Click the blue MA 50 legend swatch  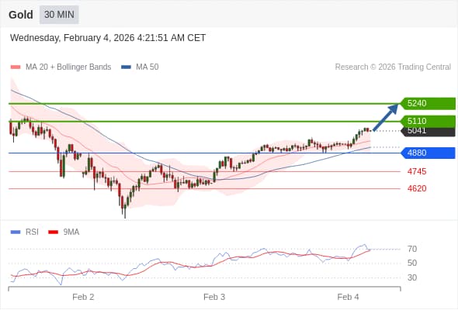126,67
